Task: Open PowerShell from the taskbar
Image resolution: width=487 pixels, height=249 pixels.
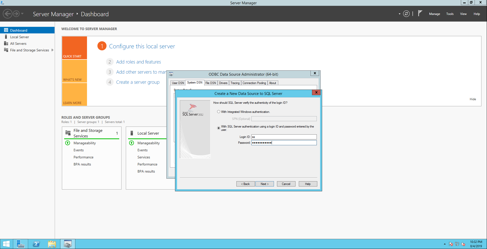Action: [x=36, y=244]
